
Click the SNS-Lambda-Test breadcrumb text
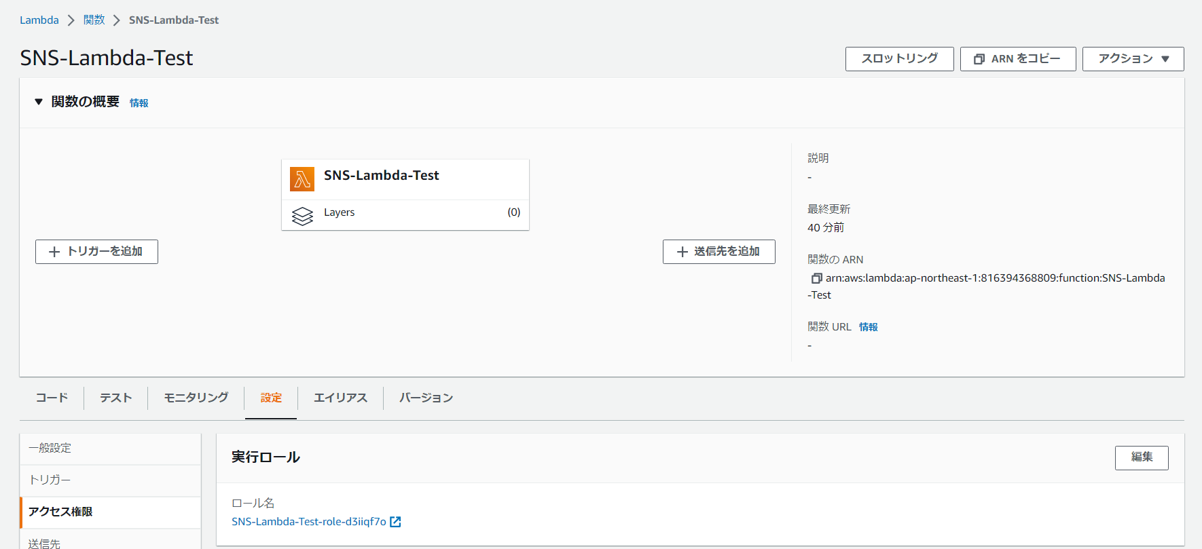(x=174, y=20)
